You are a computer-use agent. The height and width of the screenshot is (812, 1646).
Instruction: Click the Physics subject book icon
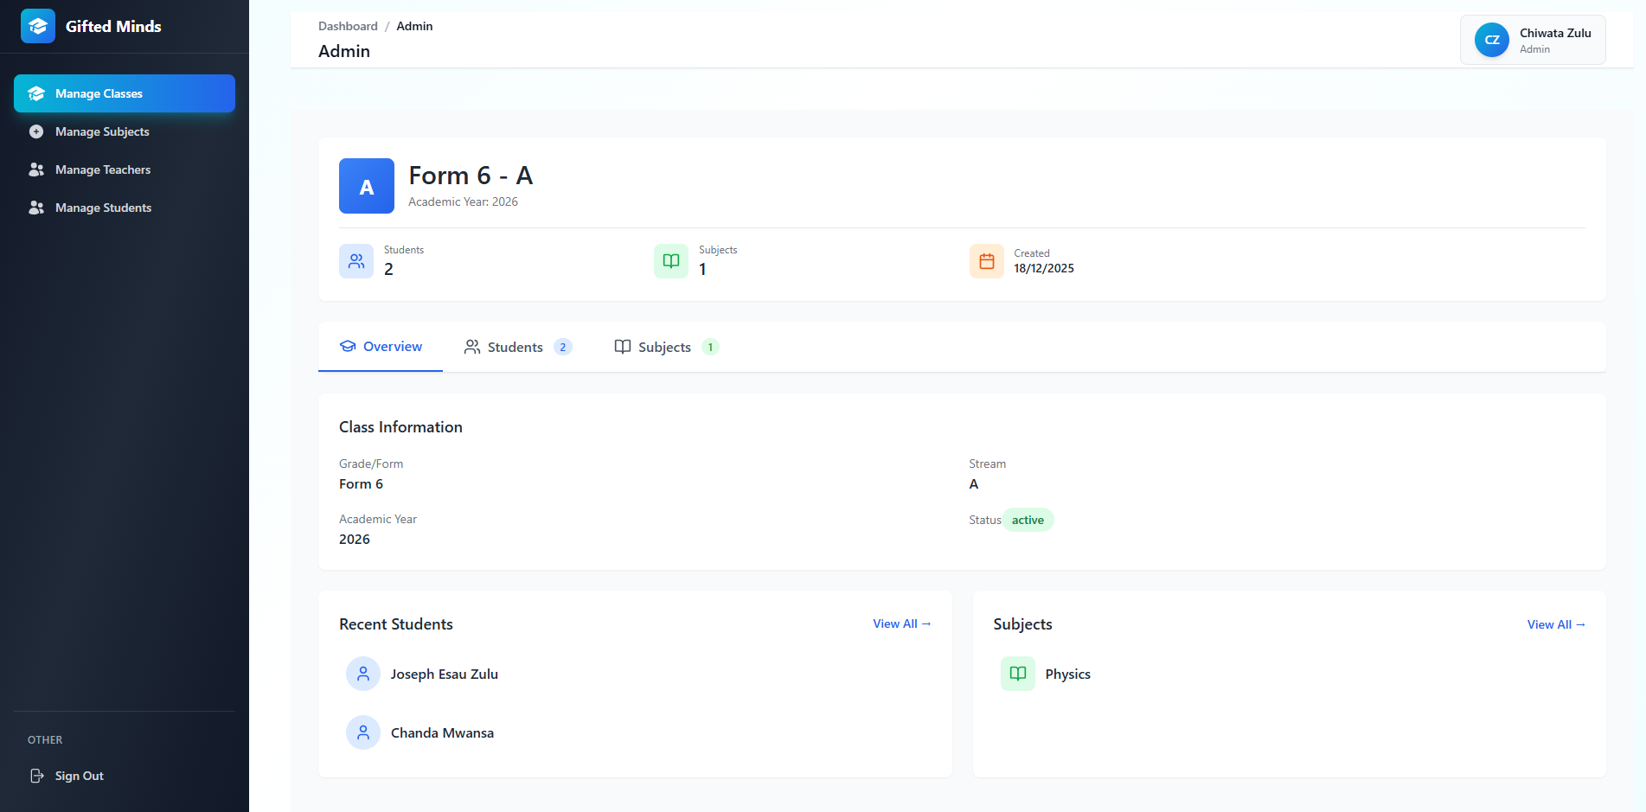point(1017,674)
